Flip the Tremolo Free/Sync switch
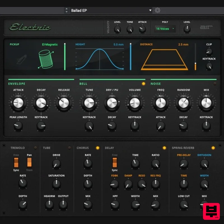224x224 pixels. [x=16, y=162]
